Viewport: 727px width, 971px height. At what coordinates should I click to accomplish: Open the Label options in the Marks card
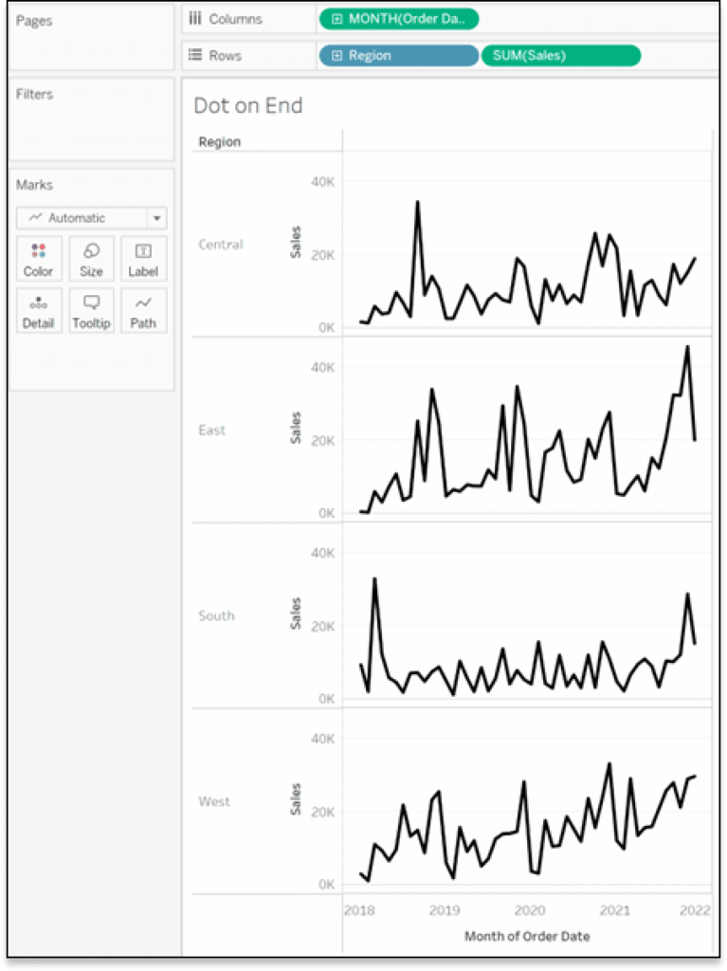[x=143, y=258]
